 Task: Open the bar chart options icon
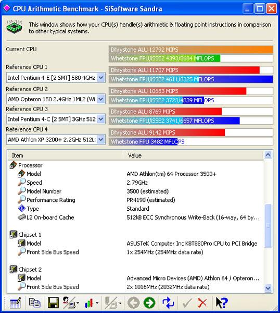[x=89, y=303]
